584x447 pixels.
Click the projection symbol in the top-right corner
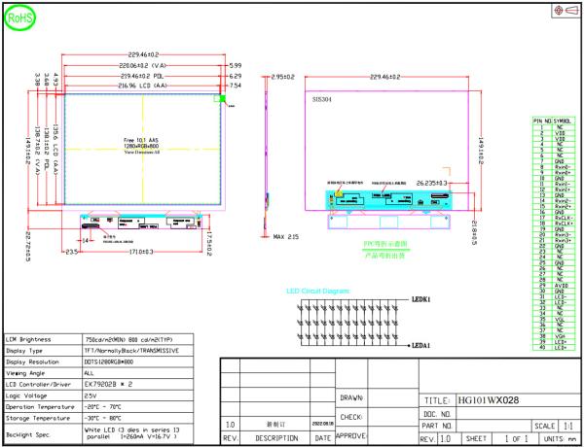566,11
